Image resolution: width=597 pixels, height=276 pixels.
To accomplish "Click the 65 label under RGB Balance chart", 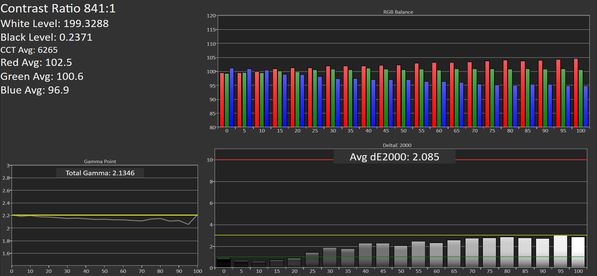I will (456, 131).
